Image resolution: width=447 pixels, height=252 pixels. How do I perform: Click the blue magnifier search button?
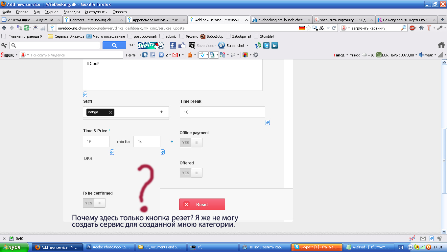coord(114,45)
